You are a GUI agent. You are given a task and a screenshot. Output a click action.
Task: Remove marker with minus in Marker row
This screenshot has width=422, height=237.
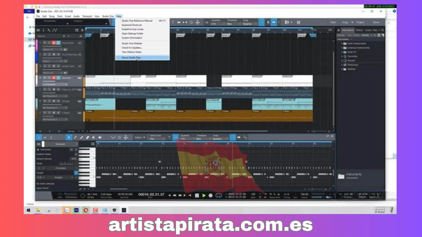pyautogui.click(x=68, y=36)
